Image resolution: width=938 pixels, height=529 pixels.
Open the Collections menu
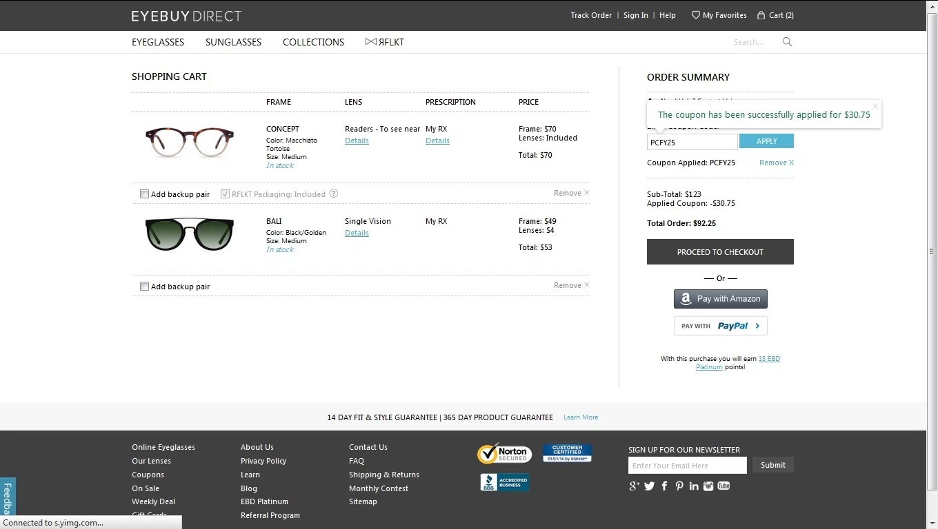[x=313, y=42]
